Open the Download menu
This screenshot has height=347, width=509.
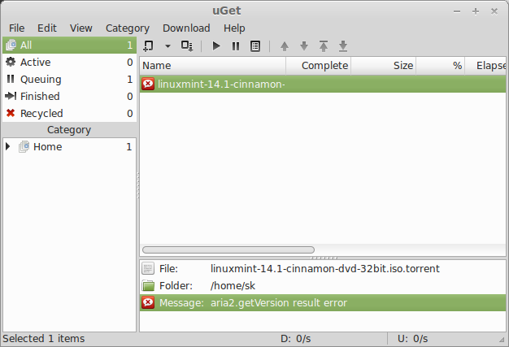pyautogui.click(x=186, y=28)
